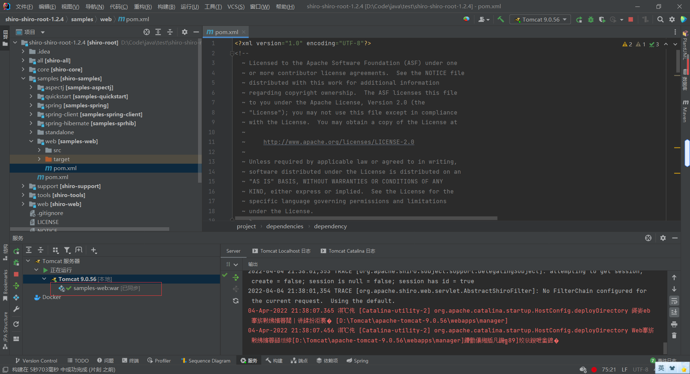Open warnings inspection widget in editor
The width and height of the screenshot is (690, 374).
click(640, 44)
